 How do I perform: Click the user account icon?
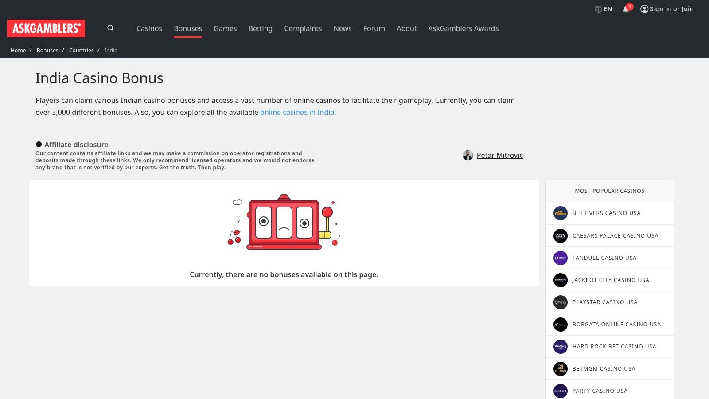644,9
